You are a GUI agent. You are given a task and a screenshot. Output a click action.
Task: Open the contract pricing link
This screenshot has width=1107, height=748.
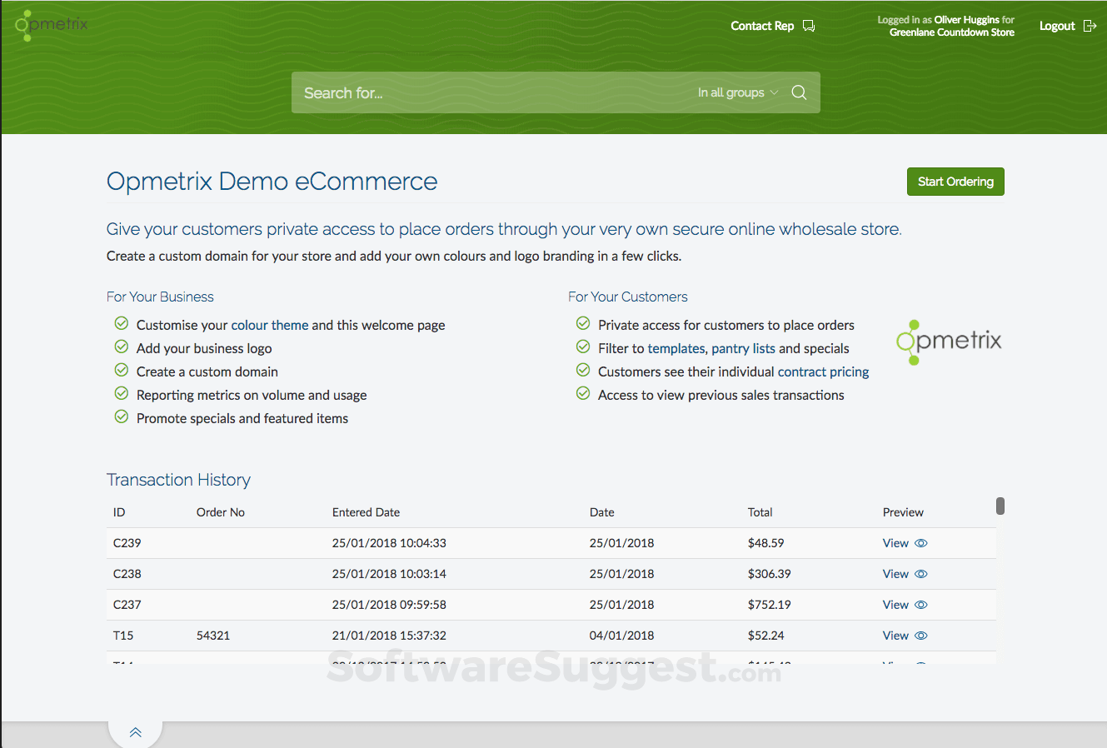point(823,372)
